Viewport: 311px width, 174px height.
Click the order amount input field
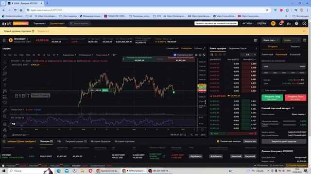tap(284, 67)
